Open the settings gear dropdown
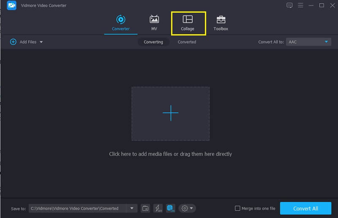This screenshot has height=218, width=338. pos(187,208)
